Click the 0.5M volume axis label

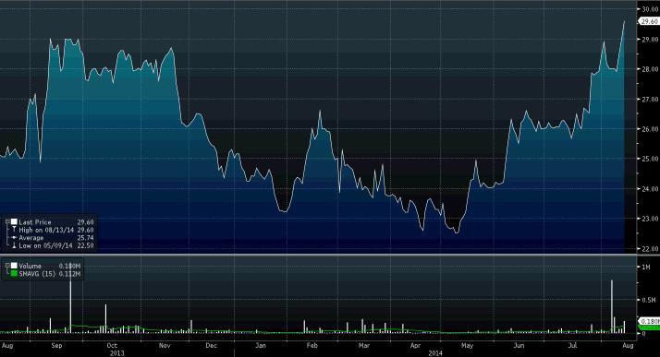click(649, 300)
